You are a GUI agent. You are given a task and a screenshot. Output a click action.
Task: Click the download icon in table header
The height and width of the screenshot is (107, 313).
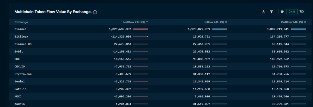click(x=263, y=12)
